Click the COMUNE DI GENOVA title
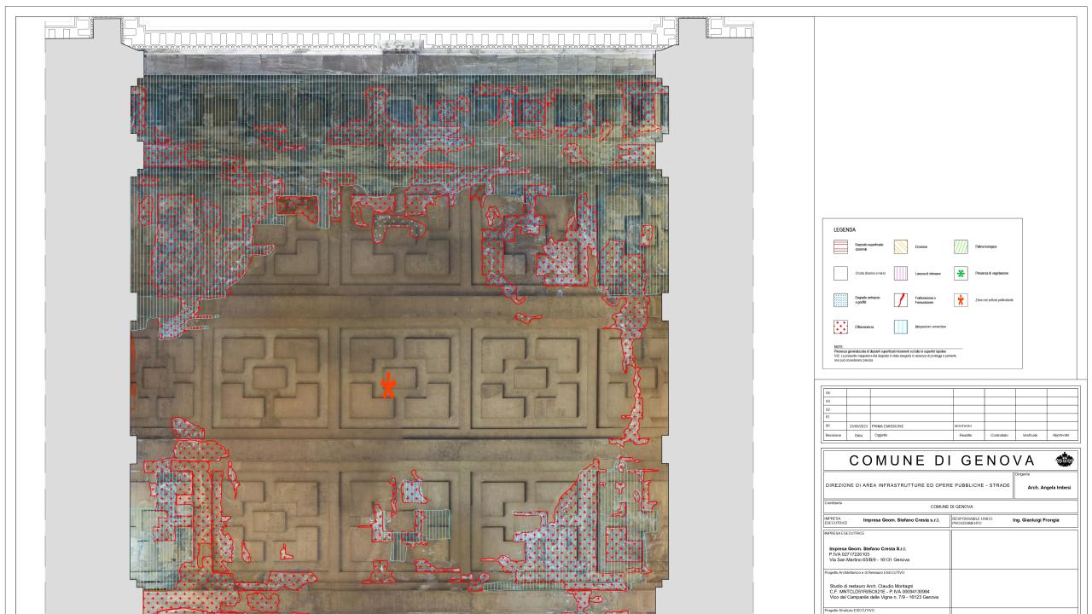This screenshot has width=1092, height=614. tap(942, 460)
